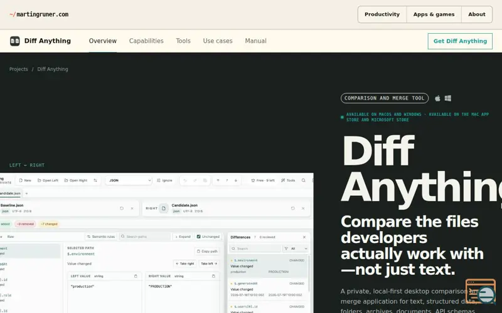Click the Take right button
Image resolution: width=502 pixels, height=313 pixels.
[x=184, y=264]
